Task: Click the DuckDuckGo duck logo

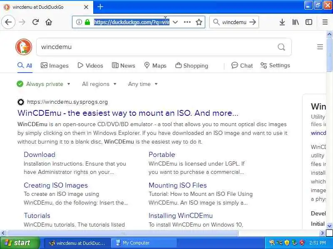Action: pos(24,47)
